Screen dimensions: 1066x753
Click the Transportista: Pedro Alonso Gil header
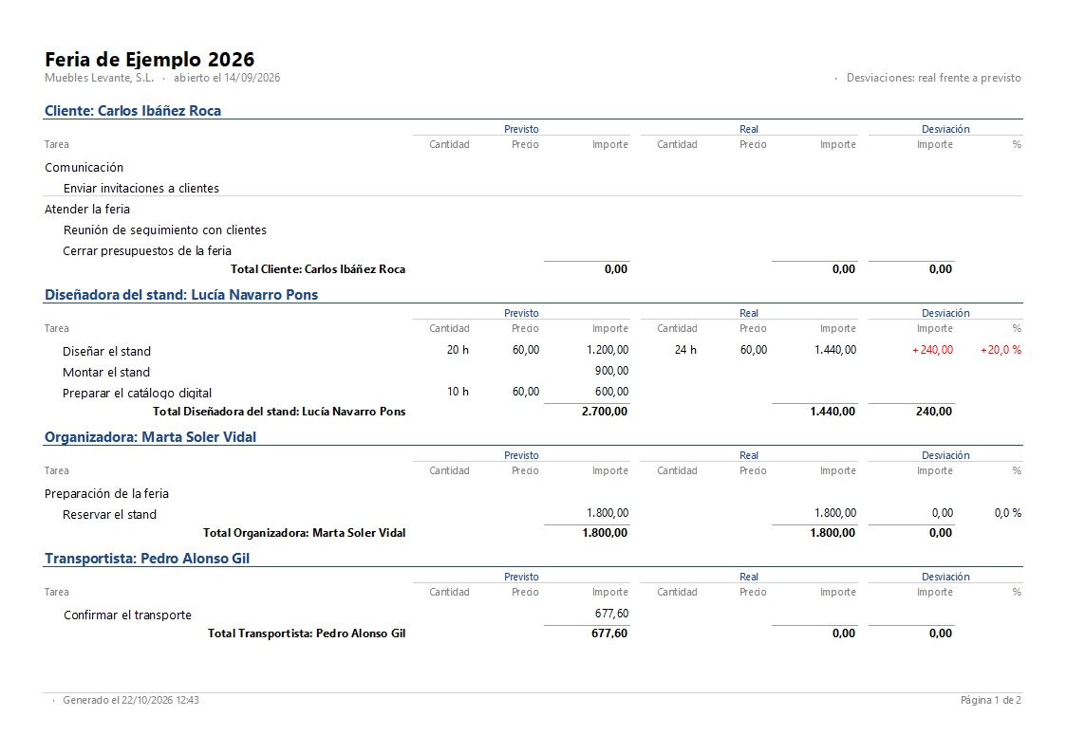point(147,559)
